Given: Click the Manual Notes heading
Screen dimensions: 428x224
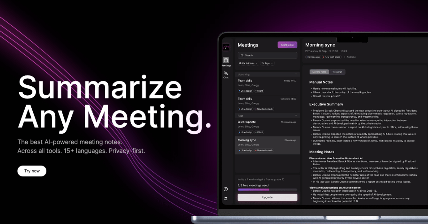Looking at the screenshot, I should (321, 82).
